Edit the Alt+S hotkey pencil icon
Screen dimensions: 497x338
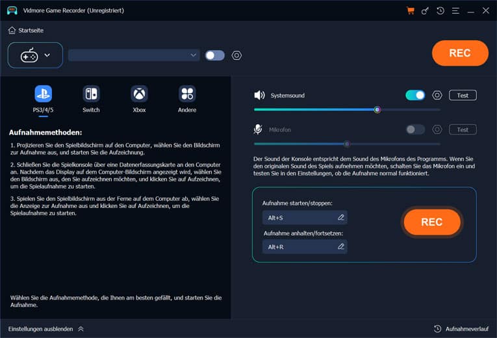(341, 218)
